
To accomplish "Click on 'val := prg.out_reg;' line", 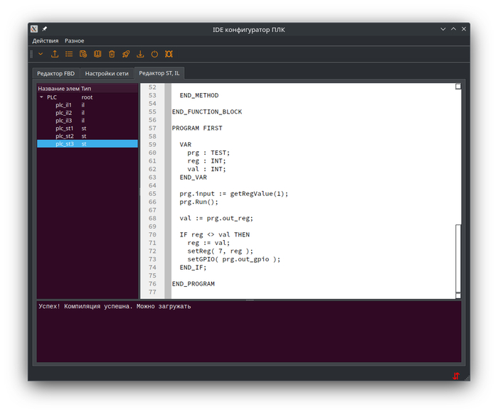I will coord(216,219).
